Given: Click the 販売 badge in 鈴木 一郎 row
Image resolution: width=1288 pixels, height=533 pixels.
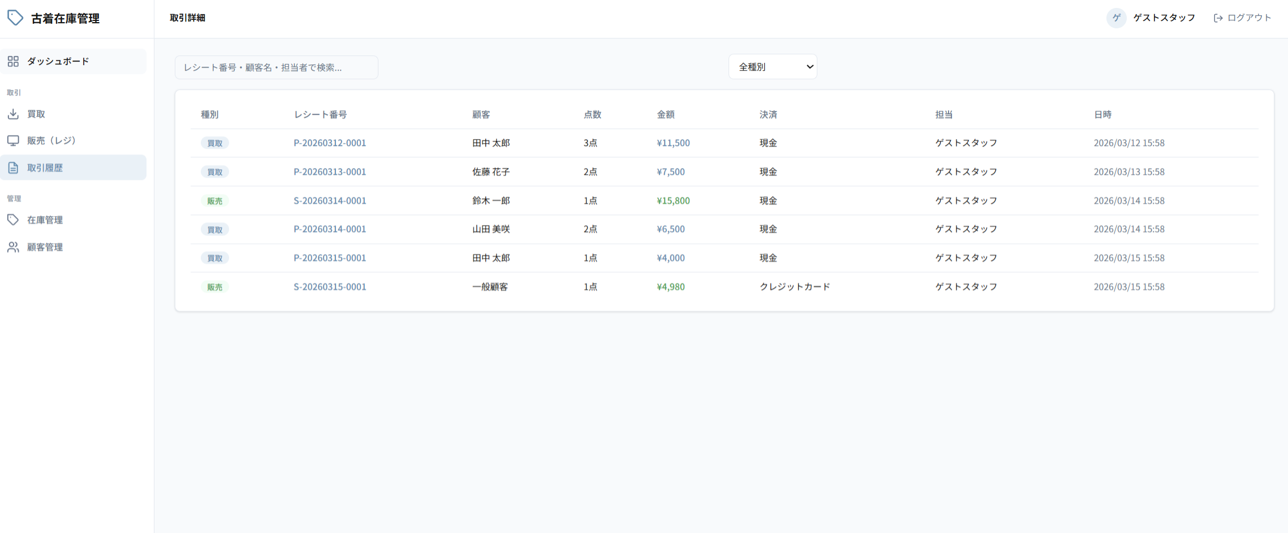Looking at the screenshot, I should click(214, 201).
